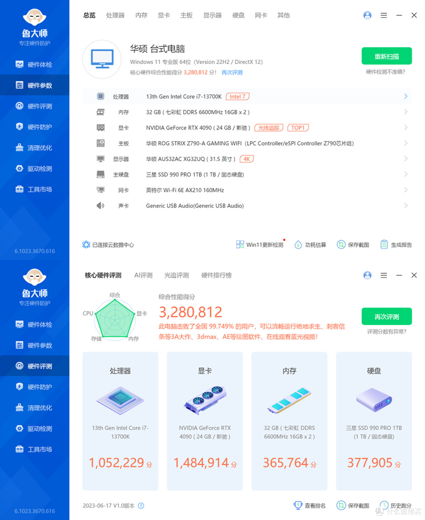Viewport: 425px width, 520px height.
Task: Click 生成报告 report icon
Action: point(384,245)
